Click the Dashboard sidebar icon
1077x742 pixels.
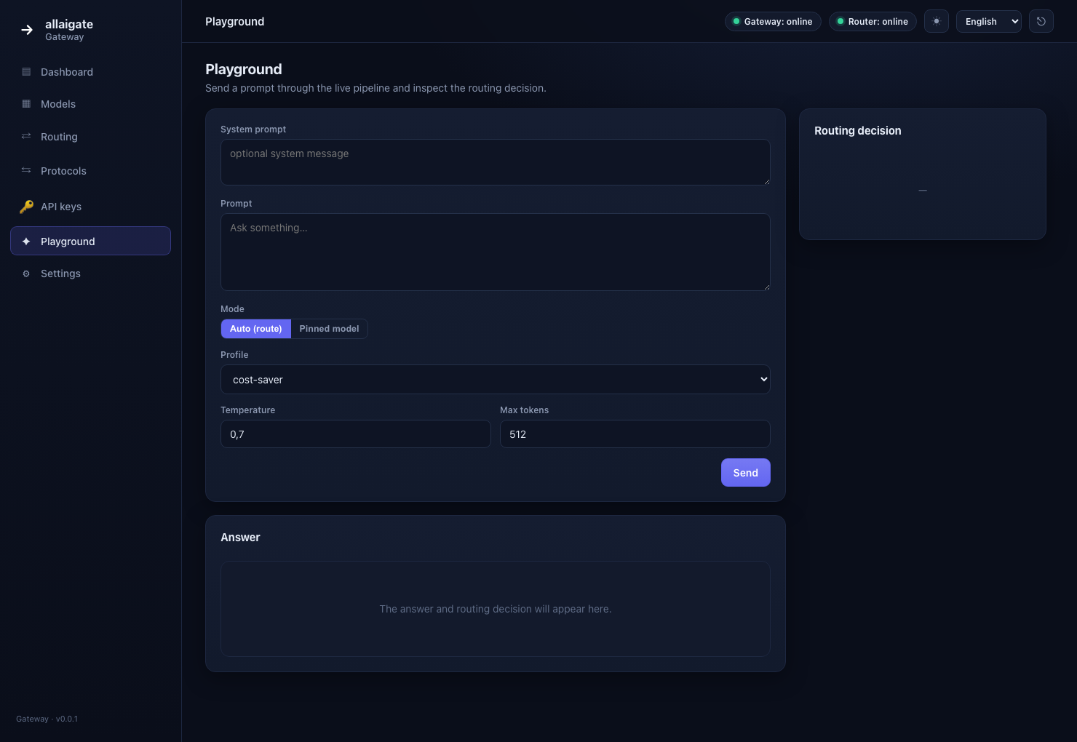[x=26, y=72]
